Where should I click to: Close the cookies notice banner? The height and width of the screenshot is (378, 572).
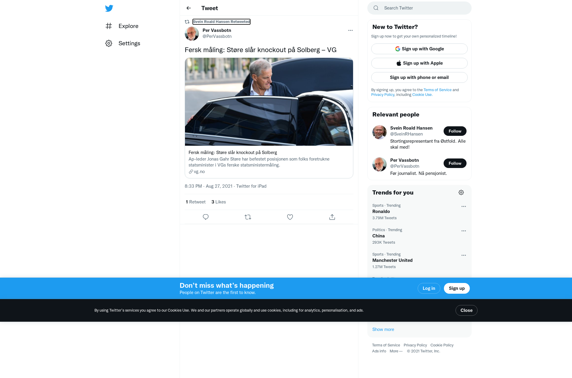[x=466, y=310]
